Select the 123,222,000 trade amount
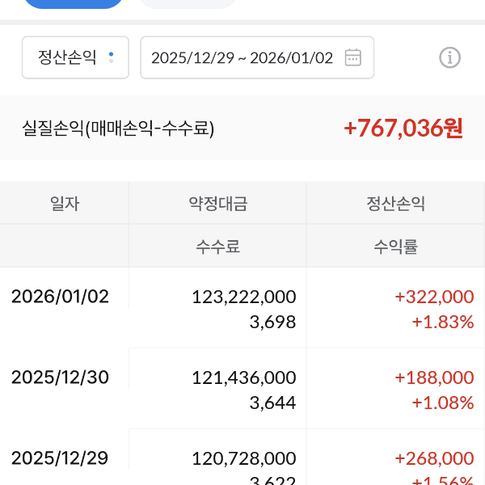Image resolution: width=485 pixels, height=485 pixels. (244, 297)
